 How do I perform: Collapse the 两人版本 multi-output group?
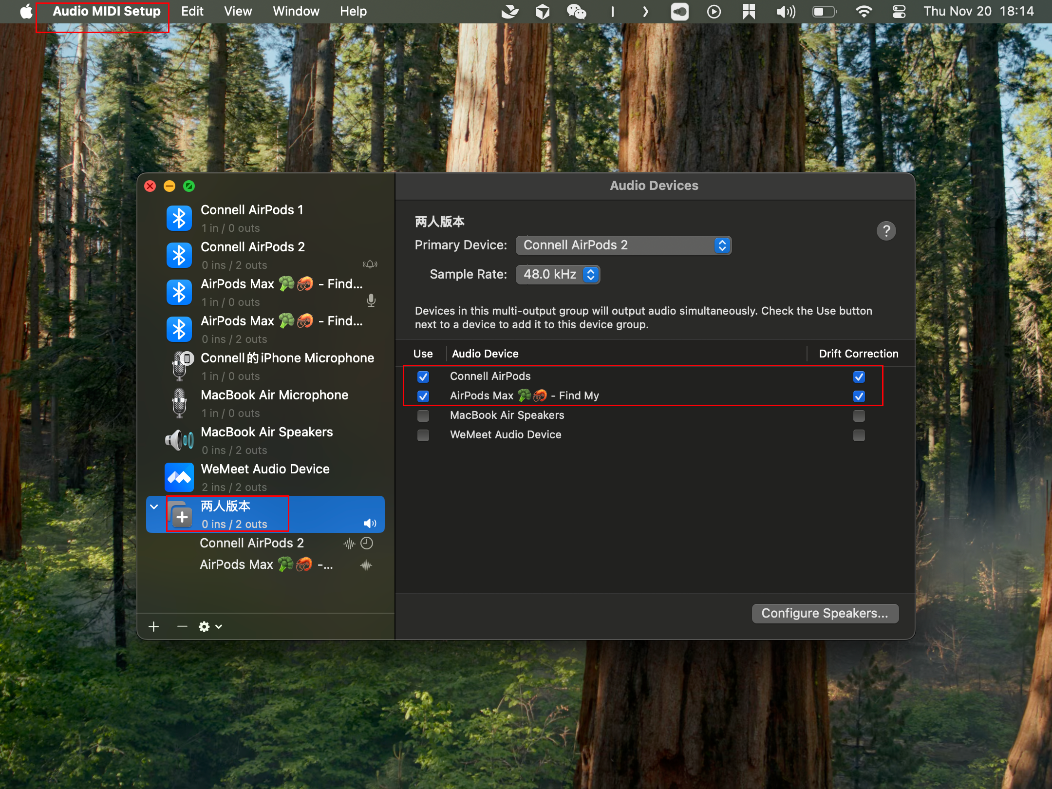154,507
